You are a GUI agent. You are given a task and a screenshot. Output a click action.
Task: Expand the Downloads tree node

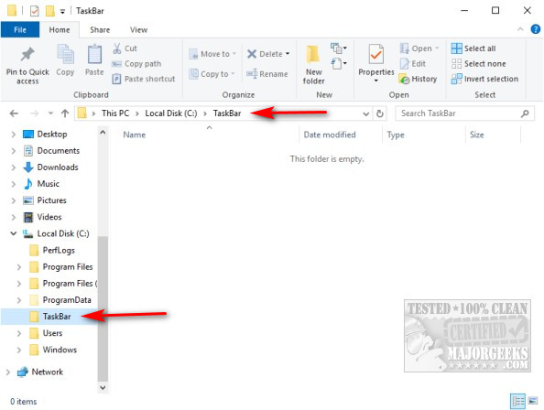(14, 167)
